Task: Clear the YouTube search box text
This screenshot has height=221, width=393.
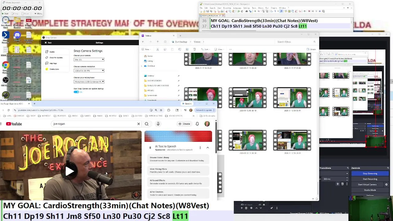Action: 138,124
